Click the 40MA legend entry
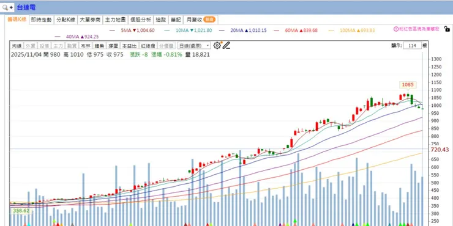The image size is (453, 226). click(x=77, y=37)
